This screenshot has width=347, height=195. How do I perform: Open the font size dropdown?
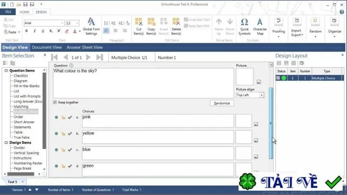click(77, 23)
